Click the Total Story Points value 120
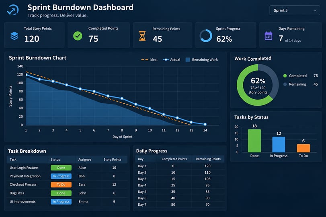Image resolution: width=326 pixels, height=217 pixels. 32,39
